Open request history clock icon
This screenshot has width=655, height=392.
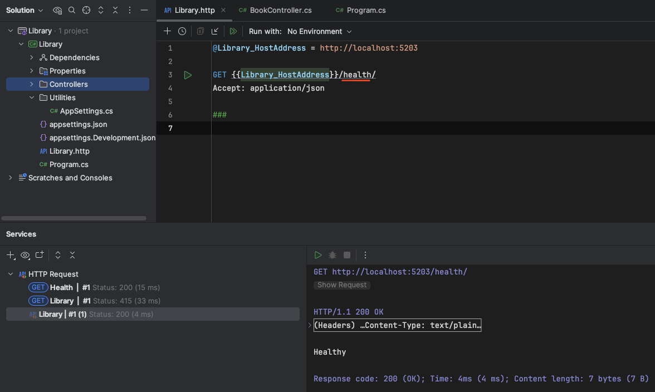pyautogui.click(x=182, y=31)
